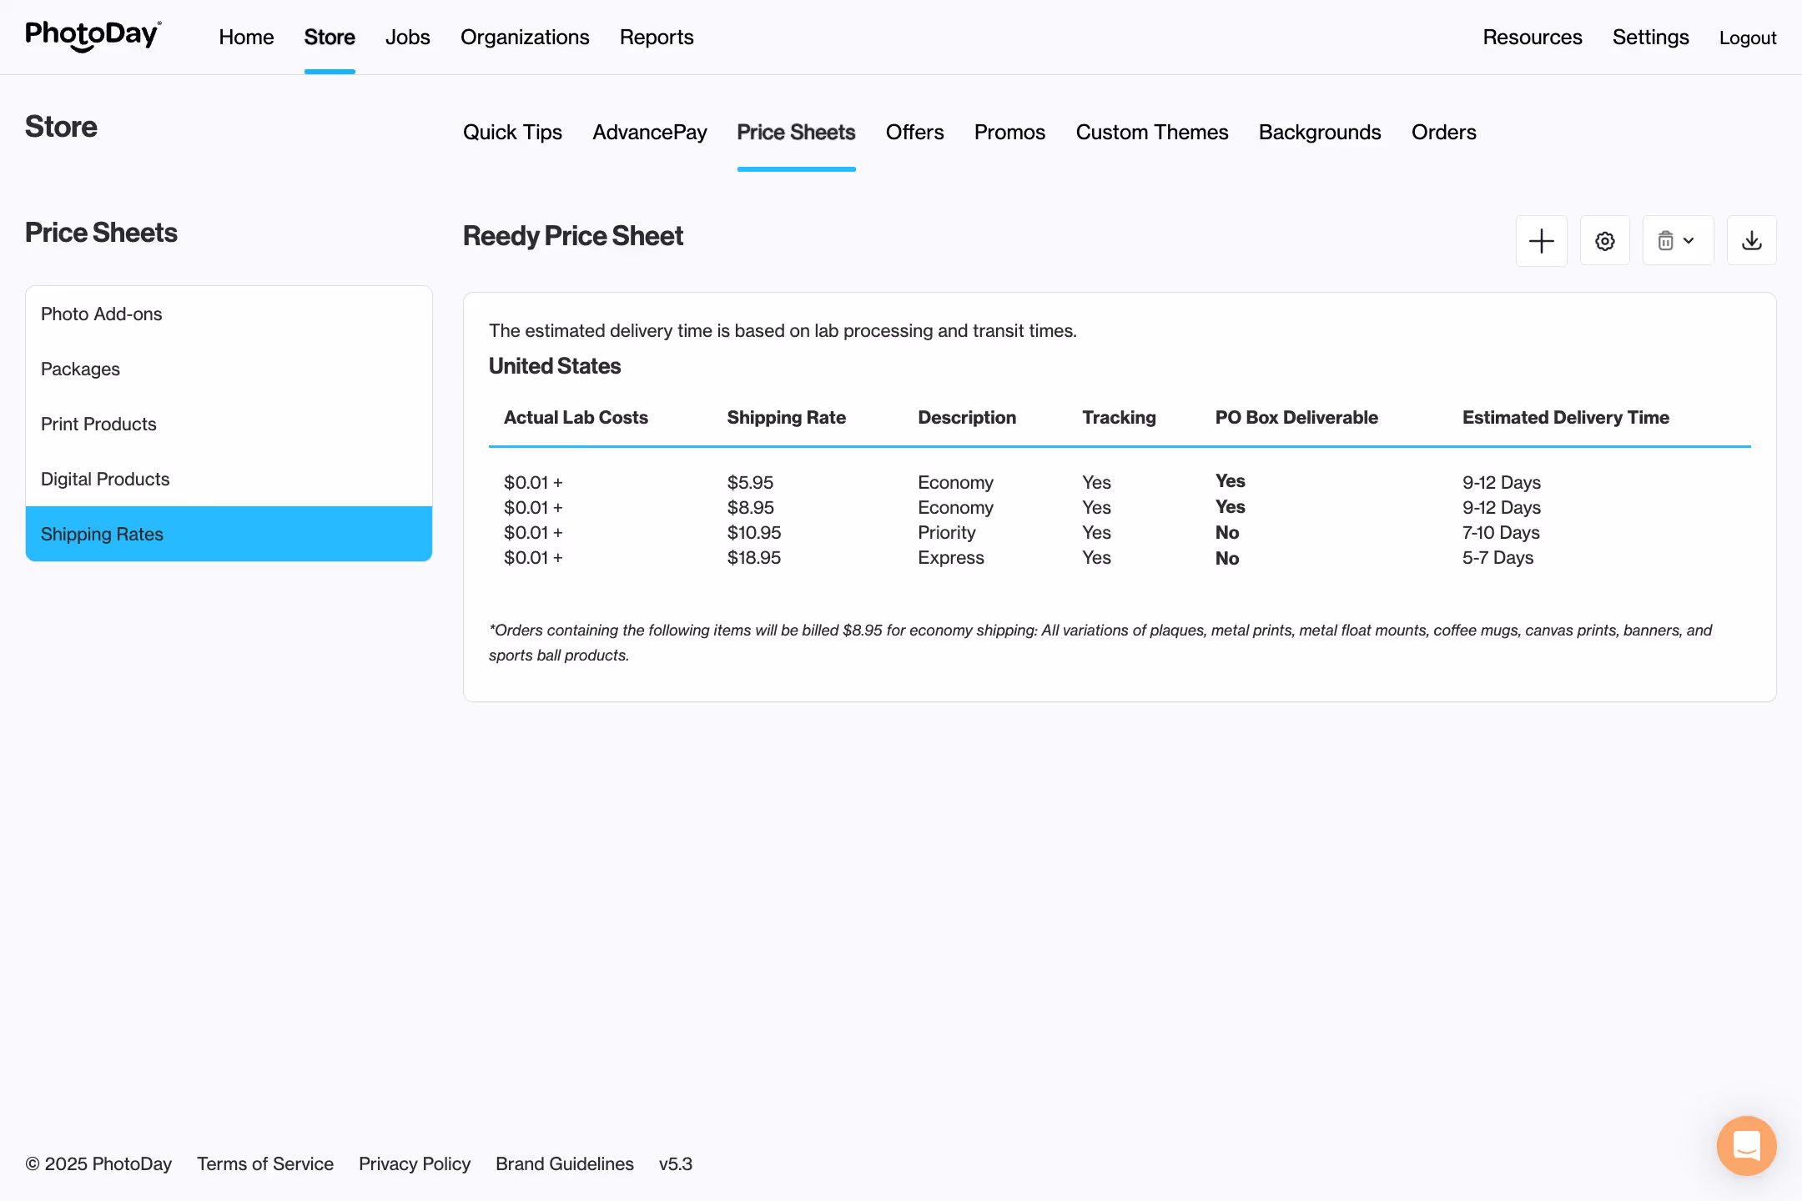Click the Shipping Rate column header
Image resolution: width=1802 pixels, height=1201 pixels.
point(786,417)
